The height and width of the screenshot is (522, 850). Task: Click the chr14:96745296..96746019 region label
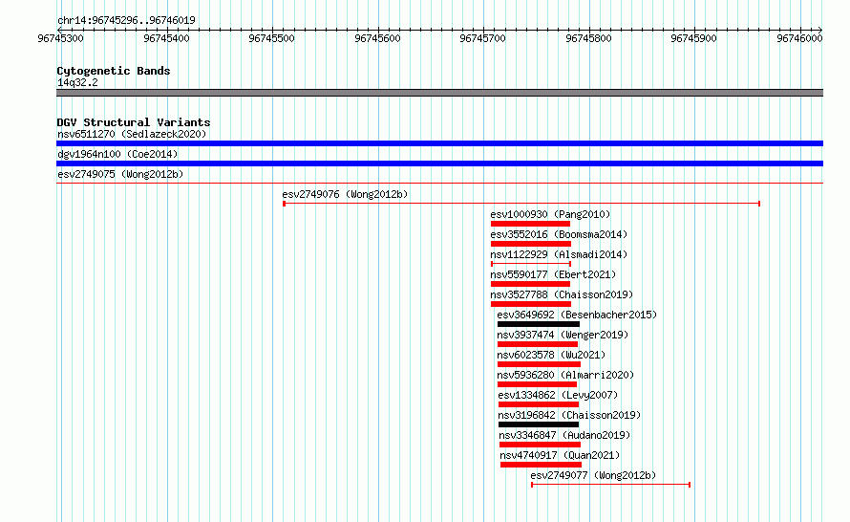point(126,20)
